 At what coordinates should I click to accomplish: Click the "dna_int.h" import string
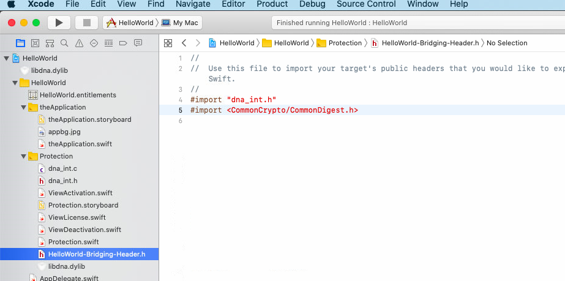[x=252, y=100]
